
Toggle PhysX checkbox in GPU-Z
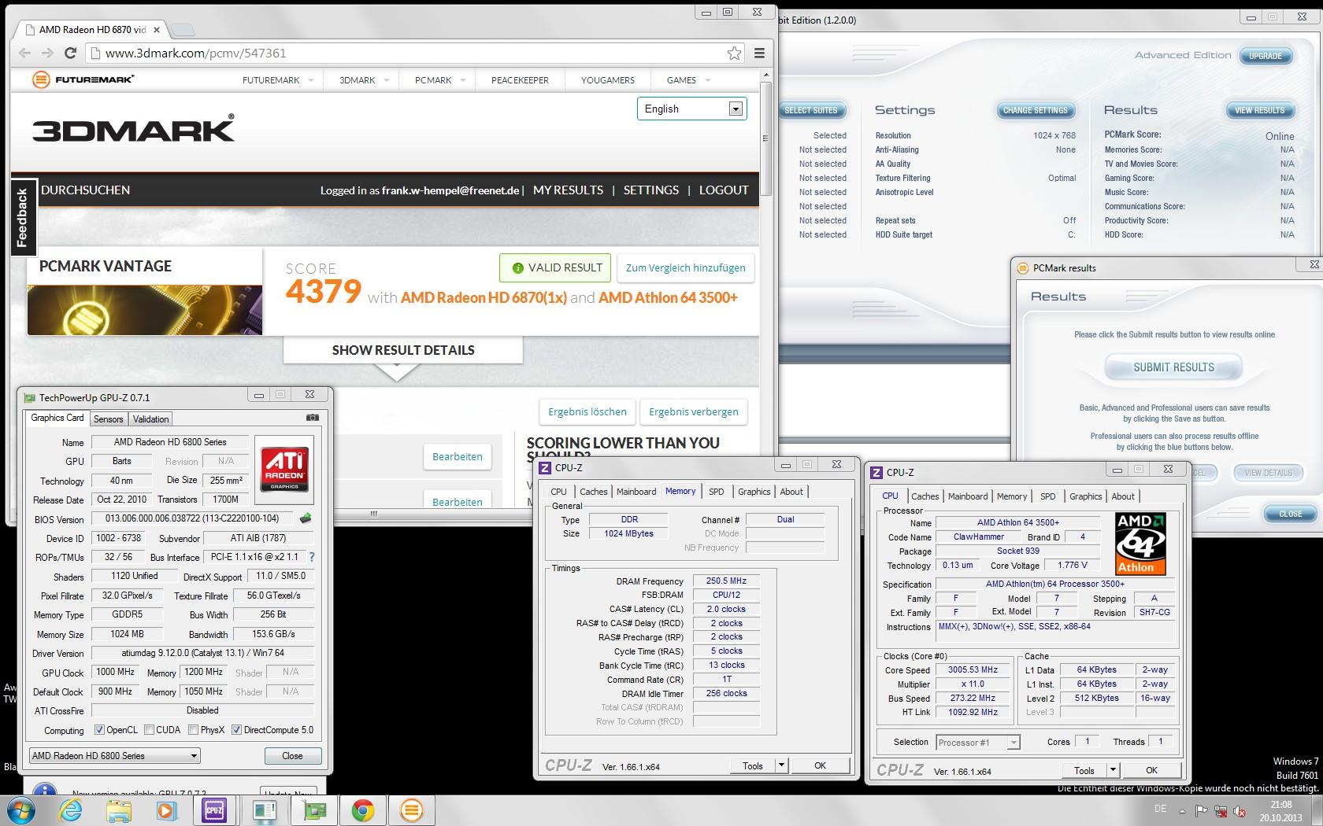coord(193,730)
